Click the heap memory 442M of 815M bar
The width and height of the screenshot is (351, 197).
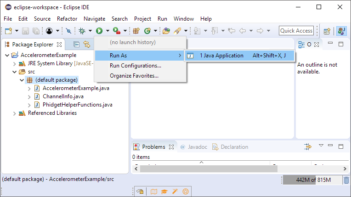click(312, 180)
